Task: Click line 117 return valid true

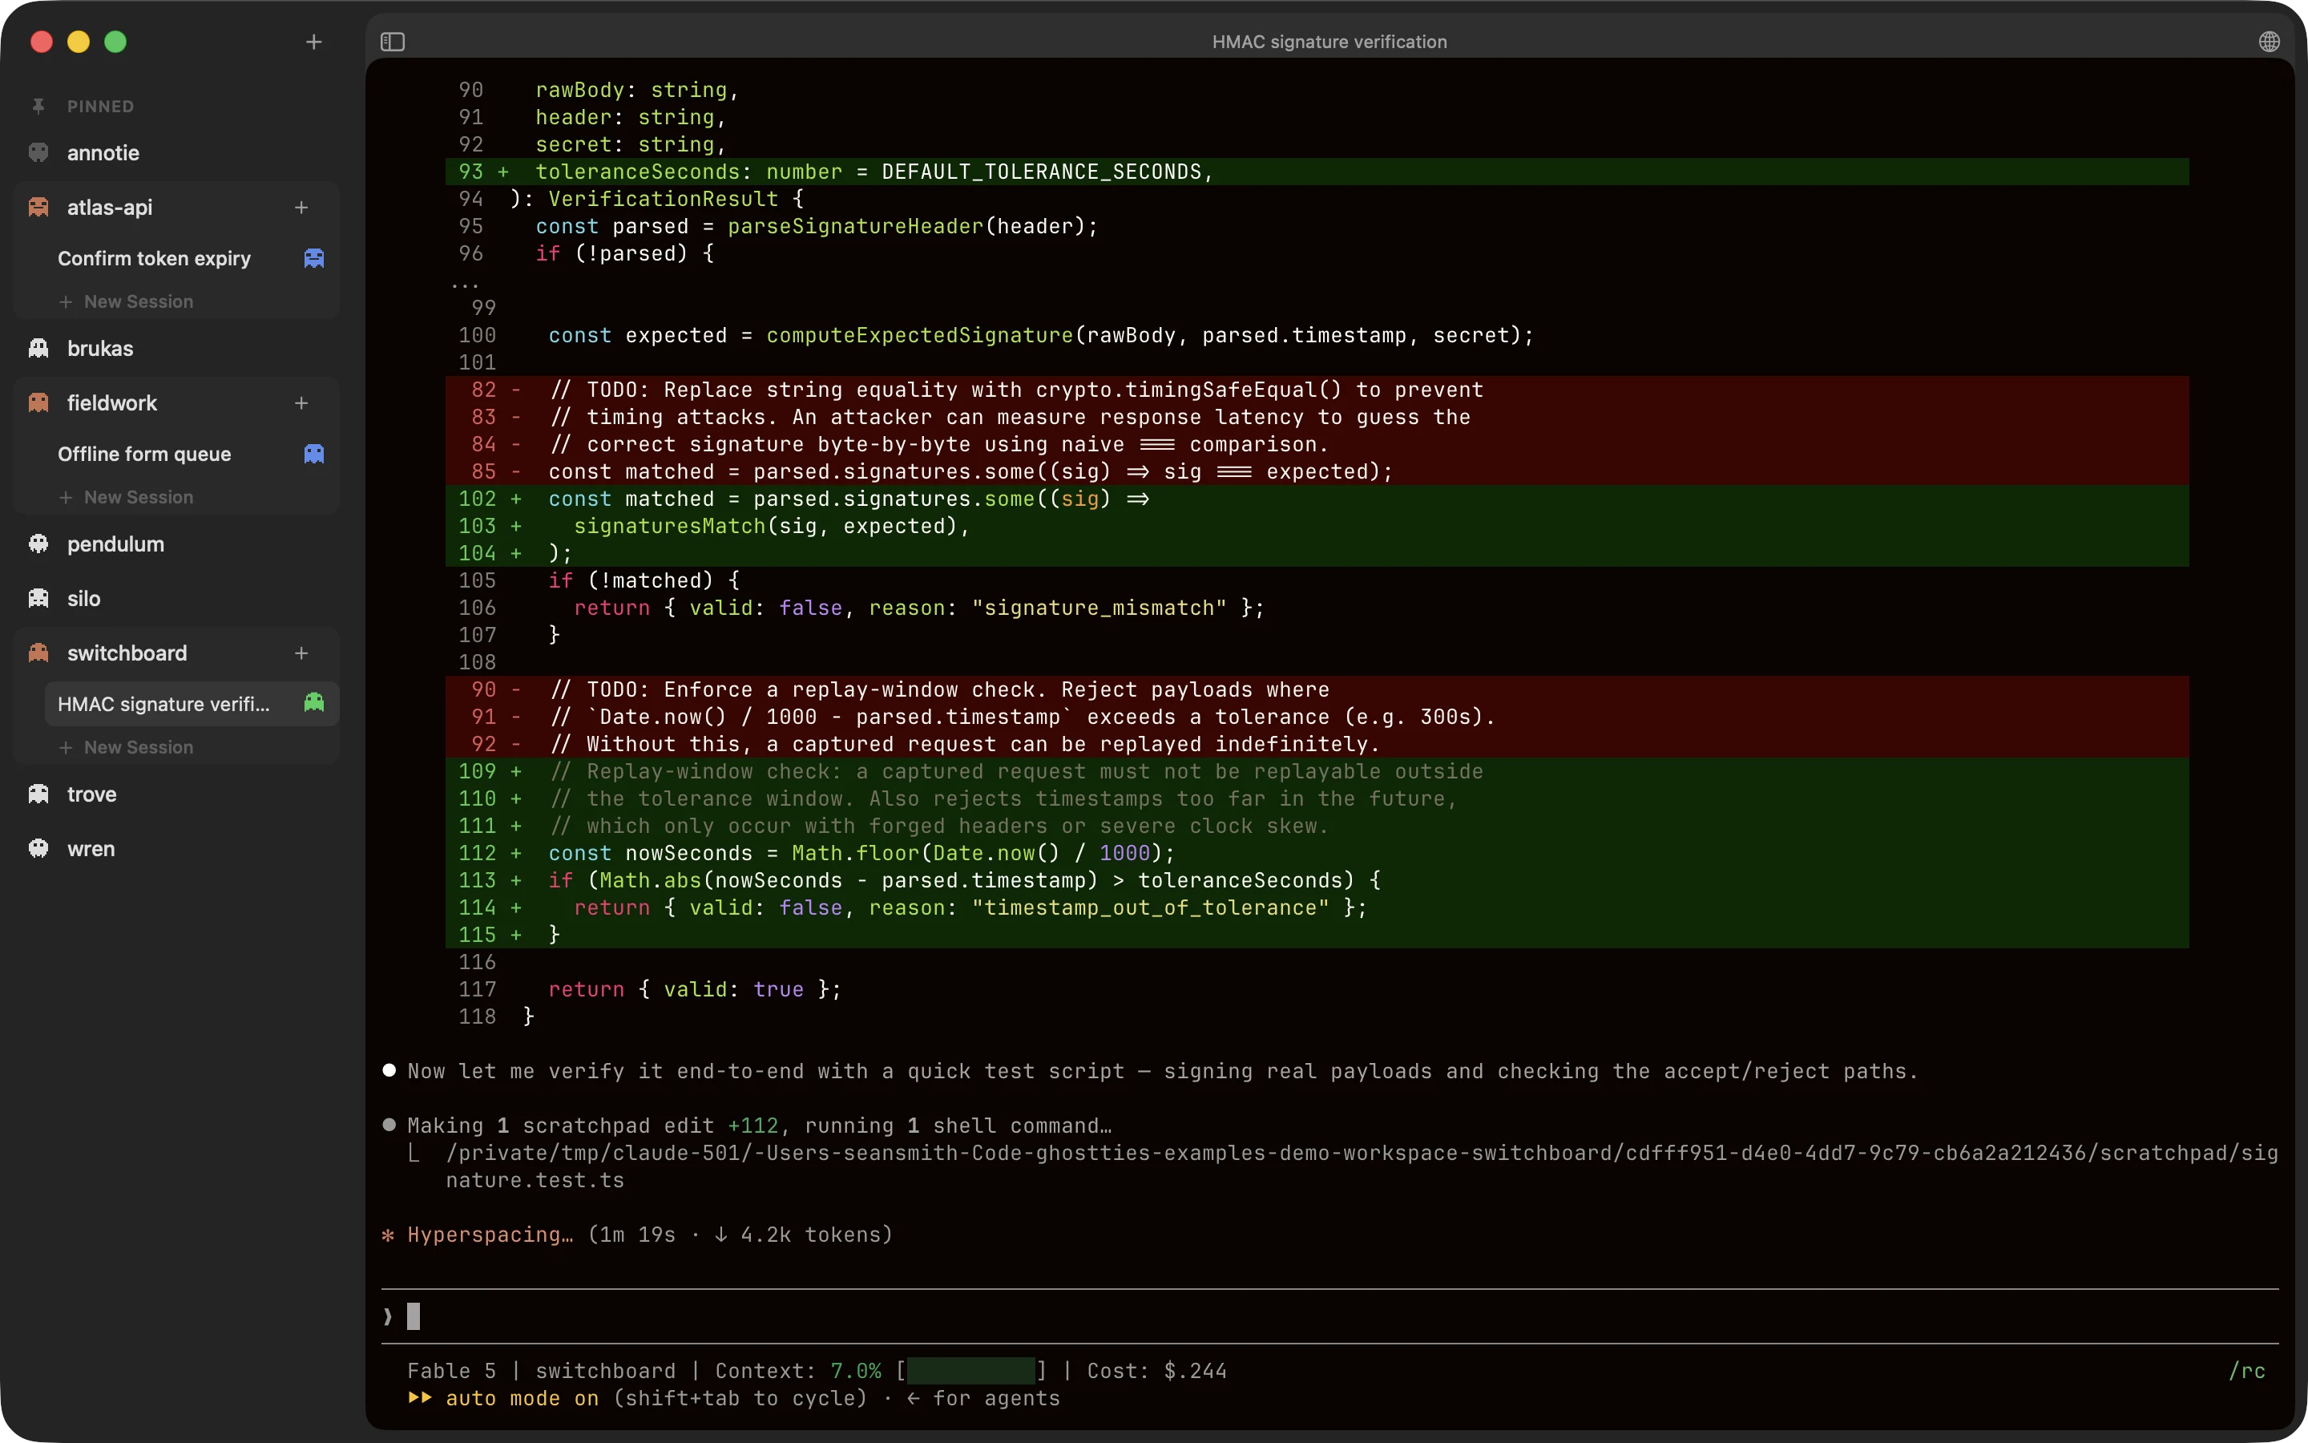Action: tap(694, 990)
